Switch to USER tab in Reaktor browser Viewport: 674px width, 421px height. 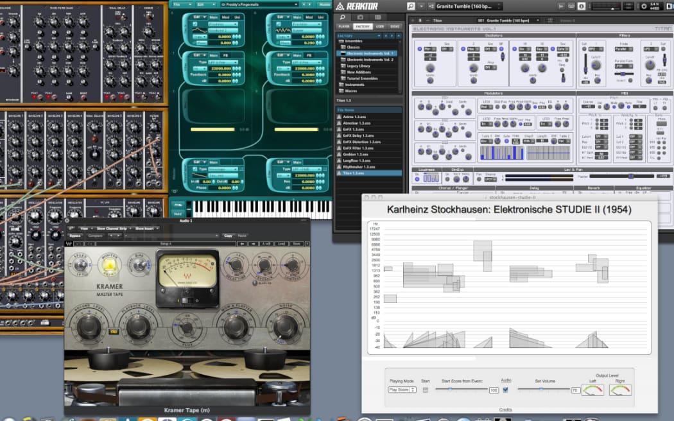click(380, 27)
